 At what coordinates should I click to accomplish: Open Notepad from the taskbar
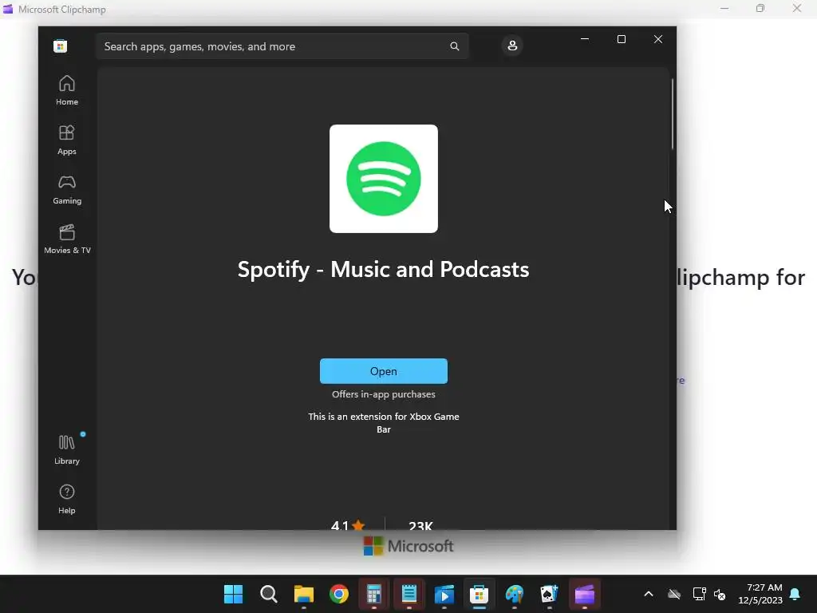409,594
